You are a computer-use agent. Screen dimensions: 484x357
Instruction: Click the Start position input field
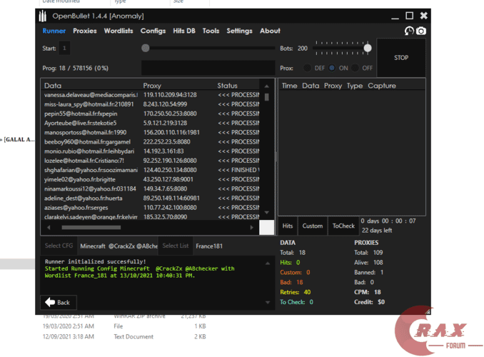[x=65, y=49]
